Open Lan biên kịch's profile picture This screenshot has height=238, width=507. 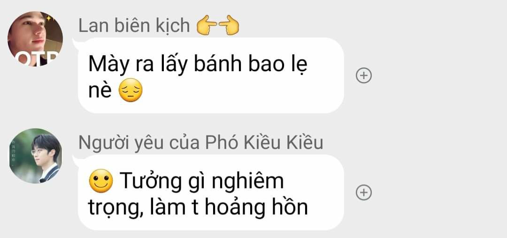pos(35,39)
